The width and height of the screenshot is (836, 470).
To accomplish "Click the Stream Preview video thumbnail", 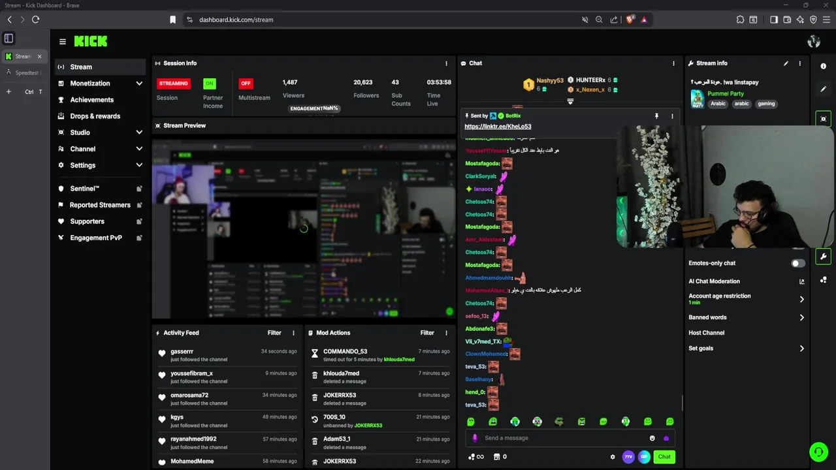I will click(304, 228).
